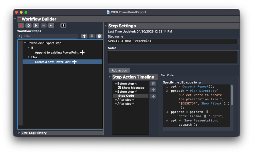253x154 pixels.
Task: Click into the Notes text area
Action: click(x=173, y=57)
